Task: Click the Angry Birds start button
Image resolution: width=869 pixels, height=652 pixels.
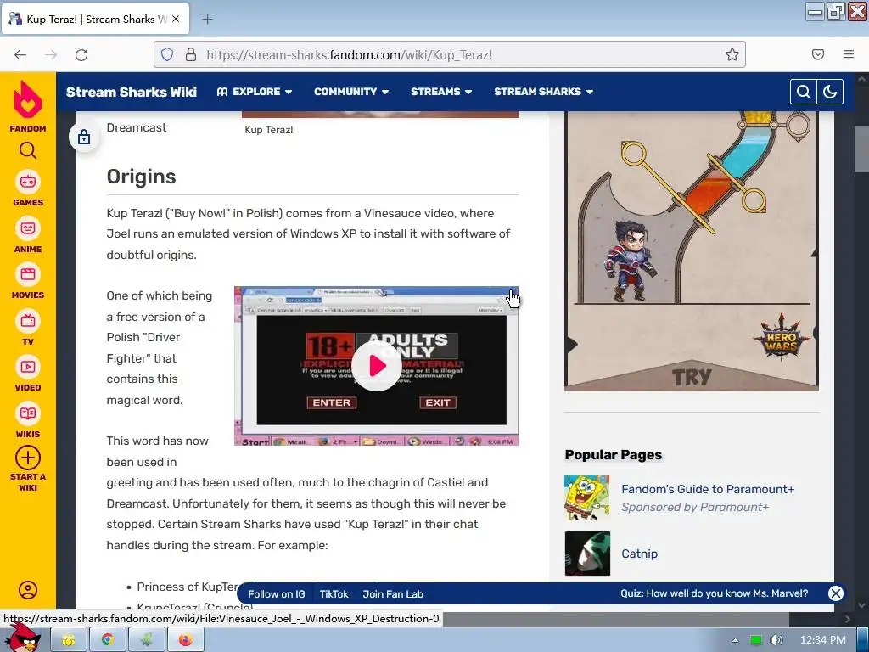Action: tap(23, 638)
